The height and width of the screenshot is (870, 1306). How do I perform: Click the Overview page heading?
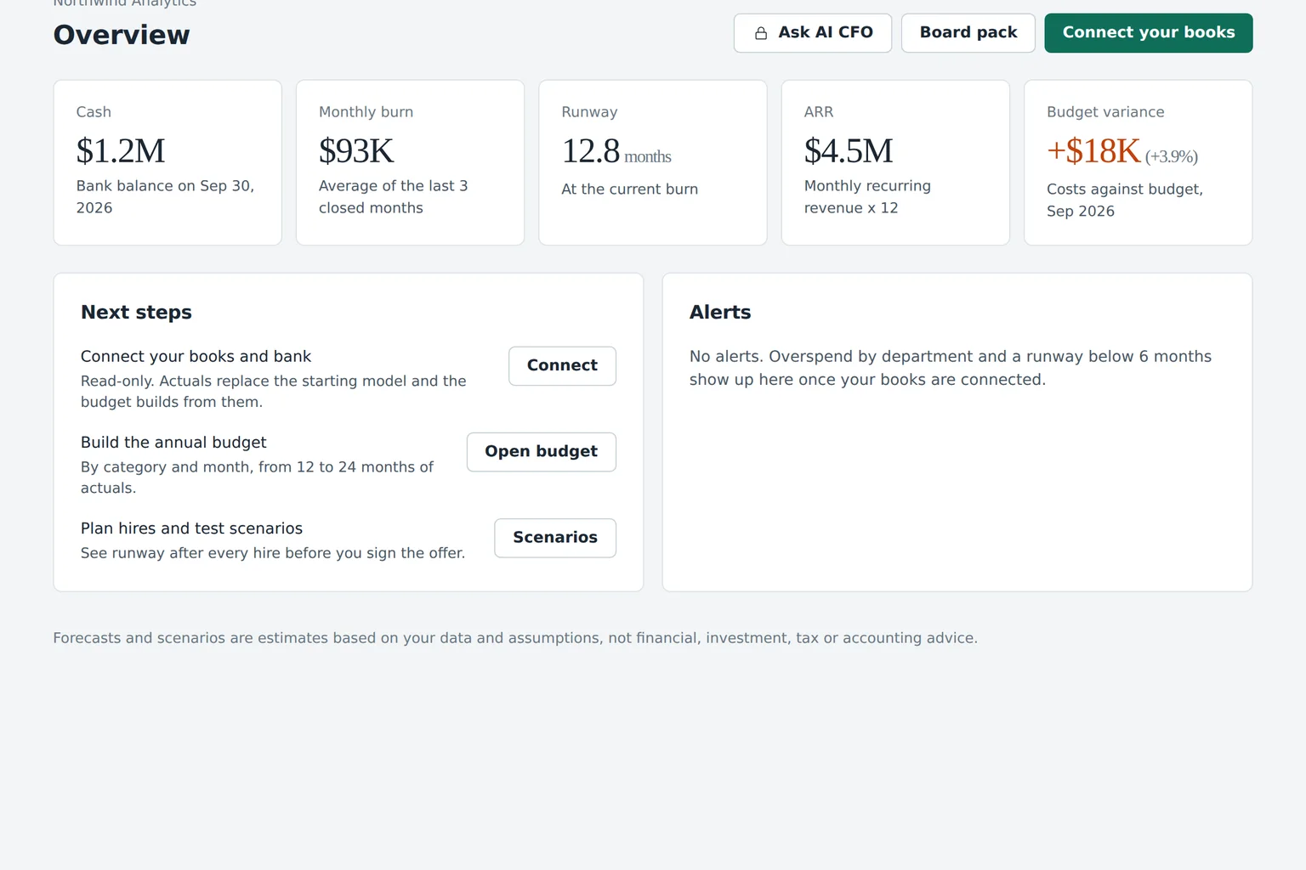click(122, 35)
